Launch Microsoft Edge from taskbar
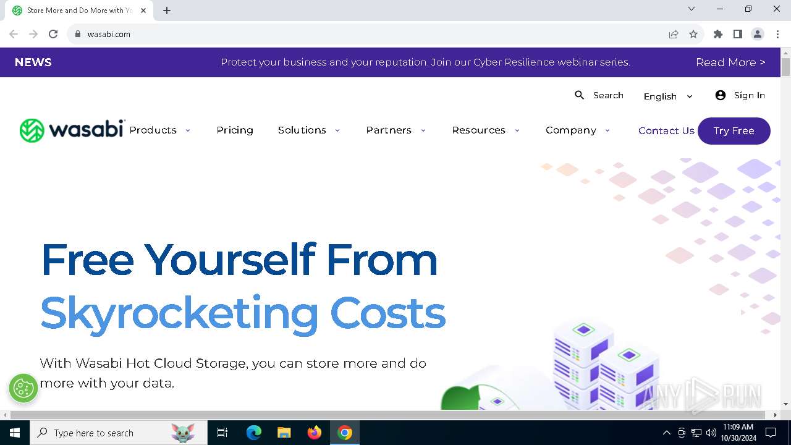 tap(254, 433)
